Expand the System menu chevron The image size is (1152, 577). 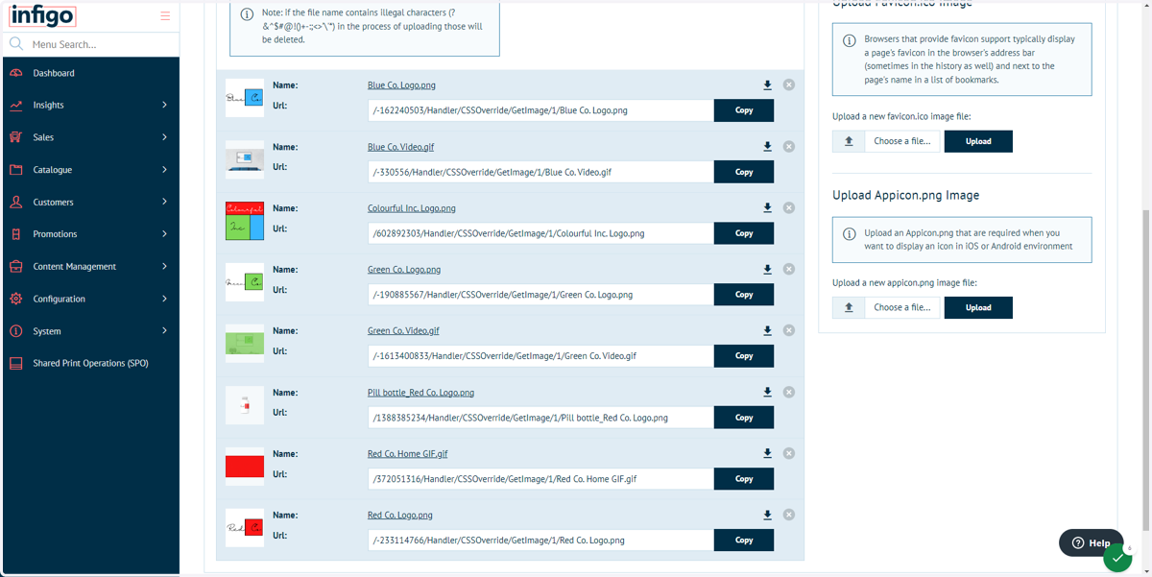(x=164, y=331)
